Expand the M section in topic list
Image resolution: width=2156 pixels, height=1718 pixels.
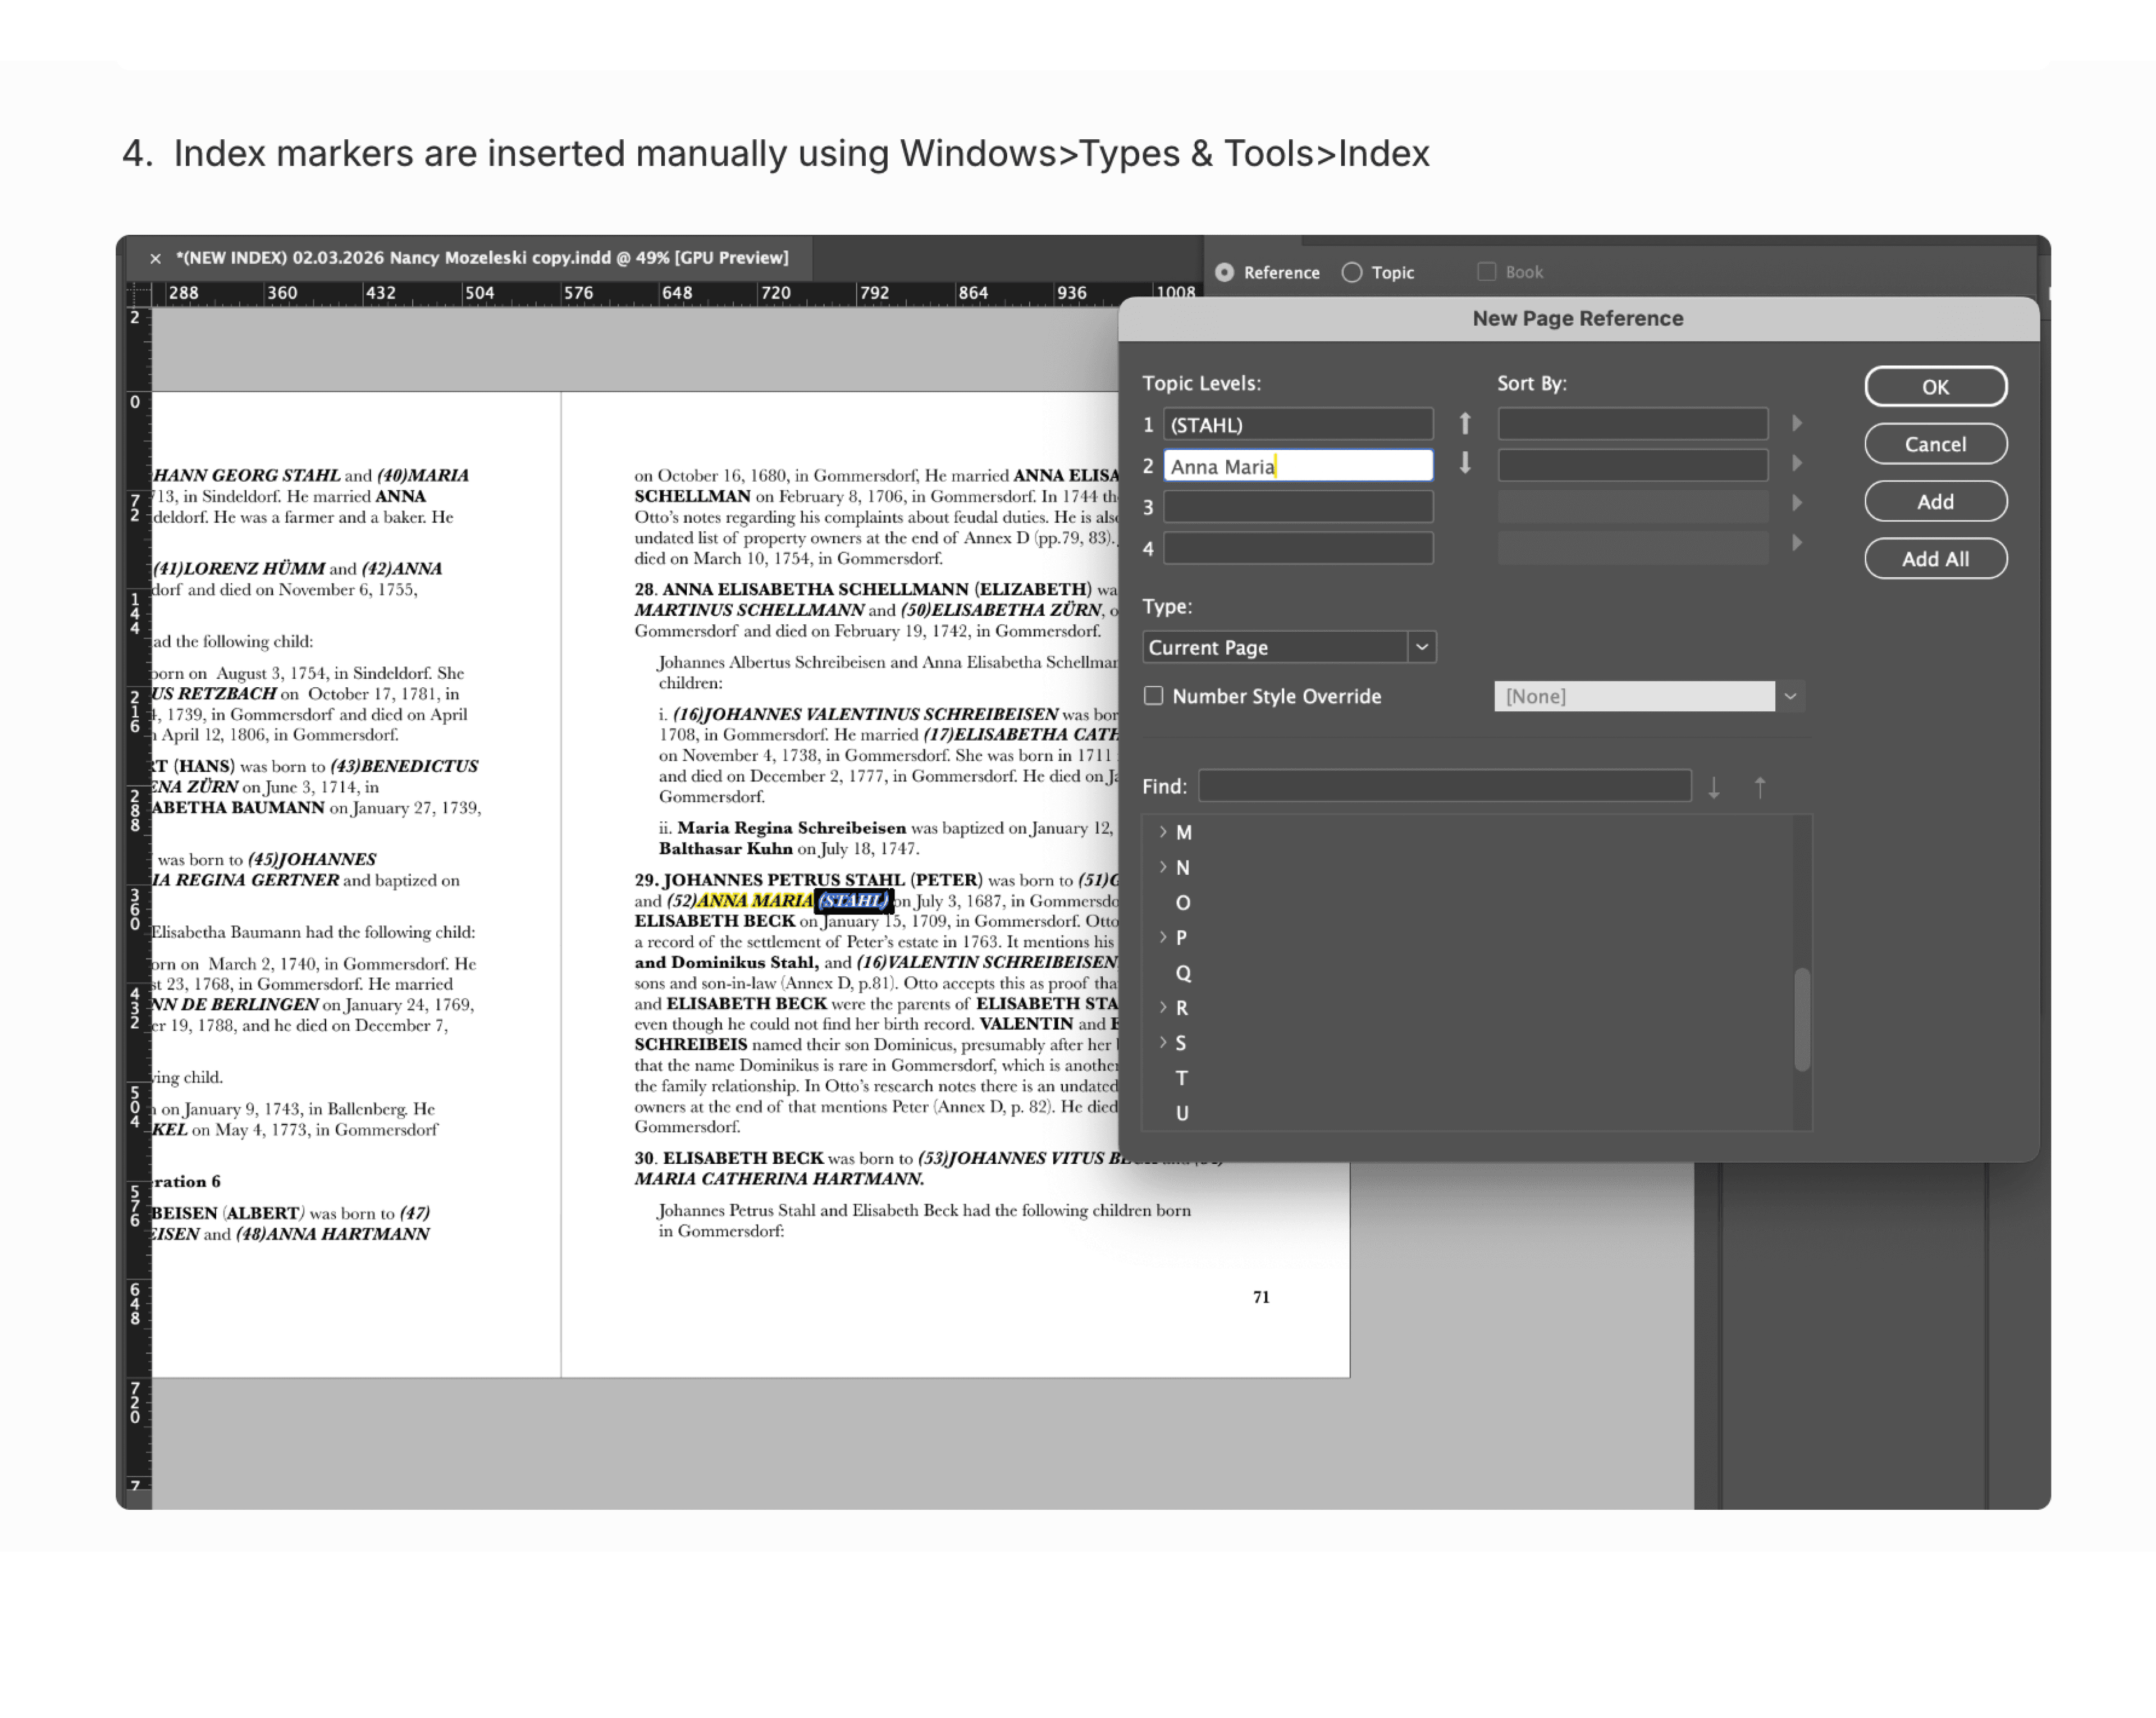[x=1163, y=832]
